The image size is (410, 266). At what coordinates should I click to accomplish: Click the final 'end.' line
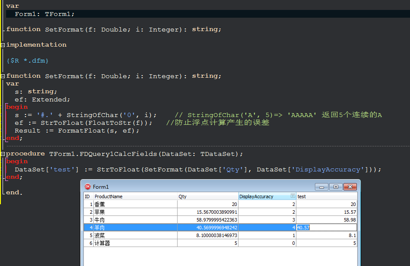[x=14, y=193]
